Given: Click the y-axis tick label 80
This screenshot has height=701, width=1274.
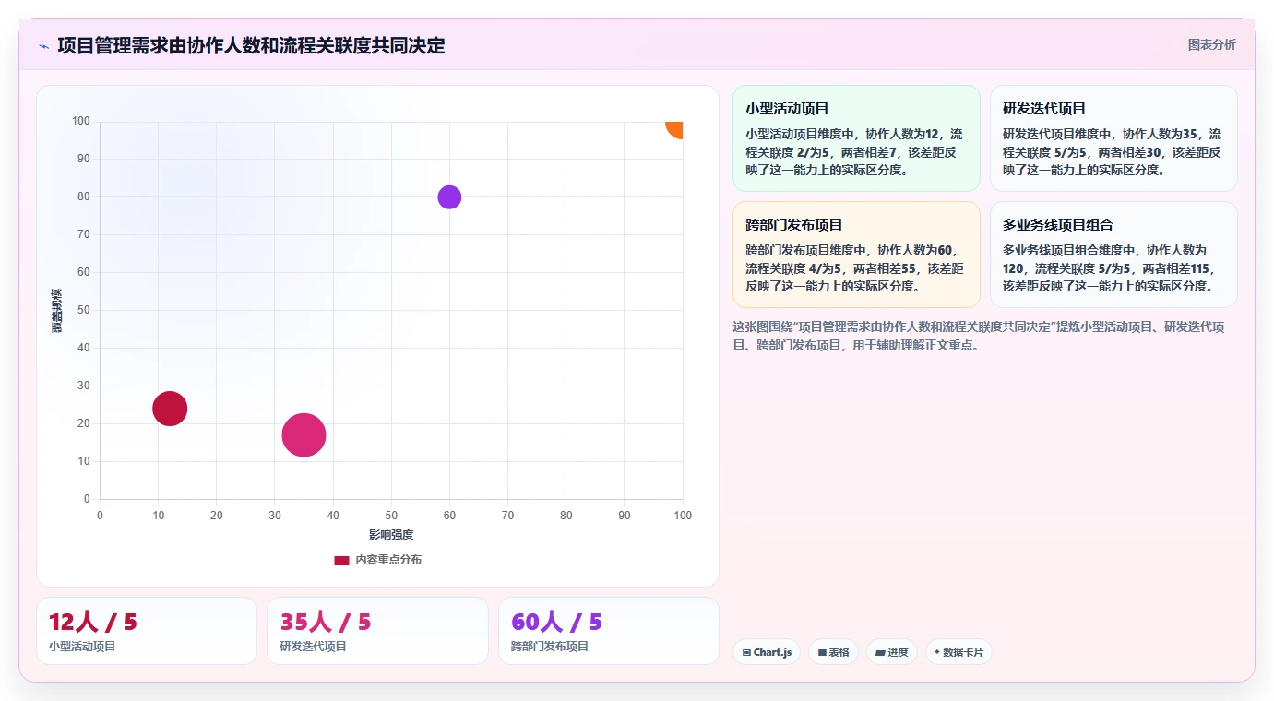Looking at the screenshot, I should click(84, 196).
